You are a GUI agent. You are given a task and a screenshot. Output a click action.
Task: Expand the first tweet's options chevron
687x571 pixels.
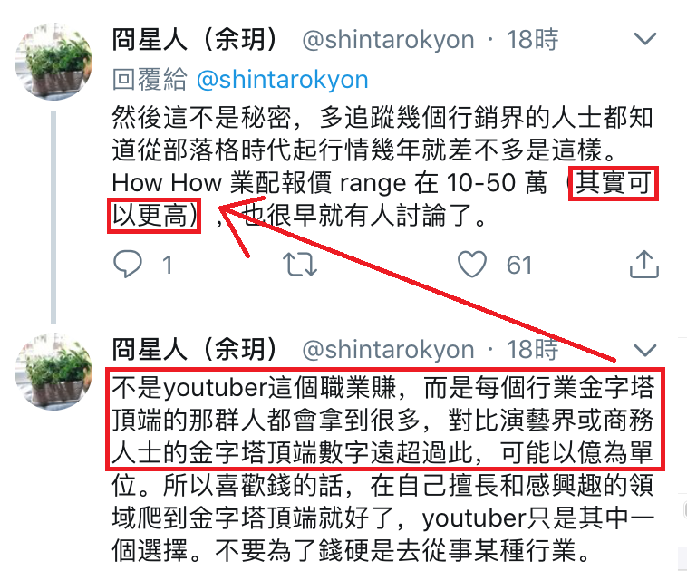[645, 39]
